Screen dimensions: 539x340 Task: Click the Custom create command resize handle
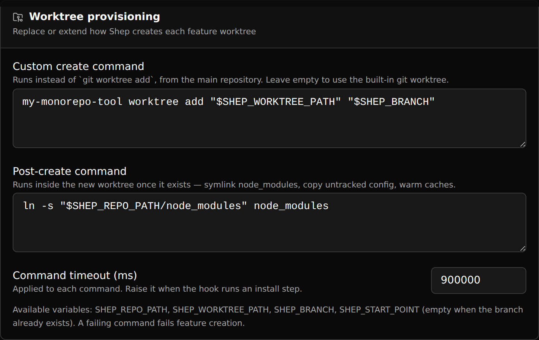523,144
